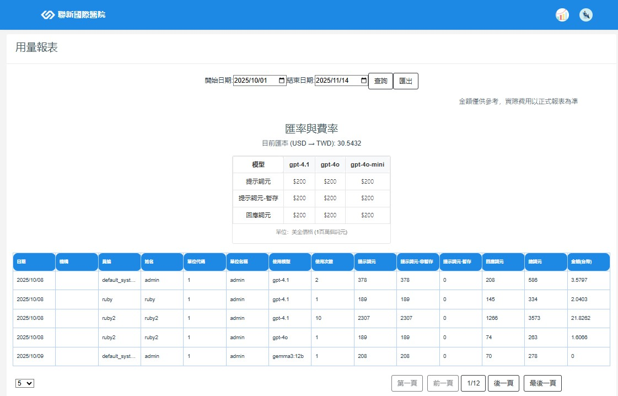Viewport: 618px width, 396px height.
Task: Expand the rows-per-page dropdown
Action: click(25, 383)
